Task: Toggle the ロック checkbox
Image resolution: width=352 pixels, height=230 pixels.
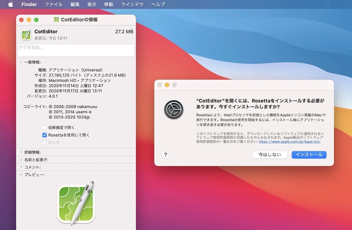Action: 45,142
